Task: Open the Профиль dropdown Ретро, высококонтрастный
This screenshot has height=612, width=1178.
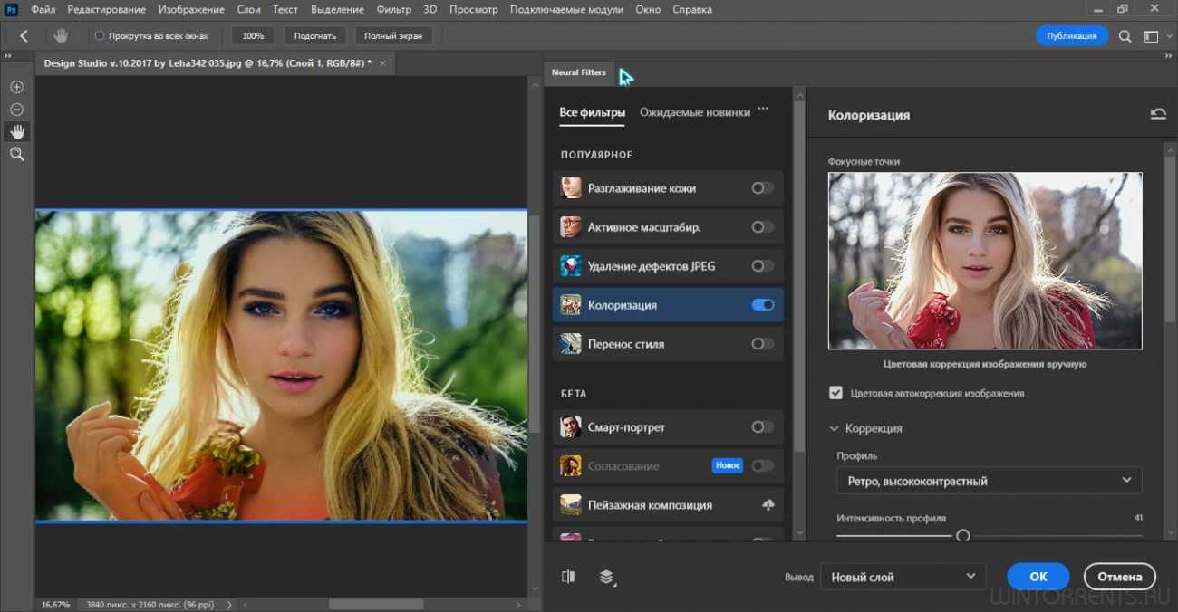Action: (989, 481)
